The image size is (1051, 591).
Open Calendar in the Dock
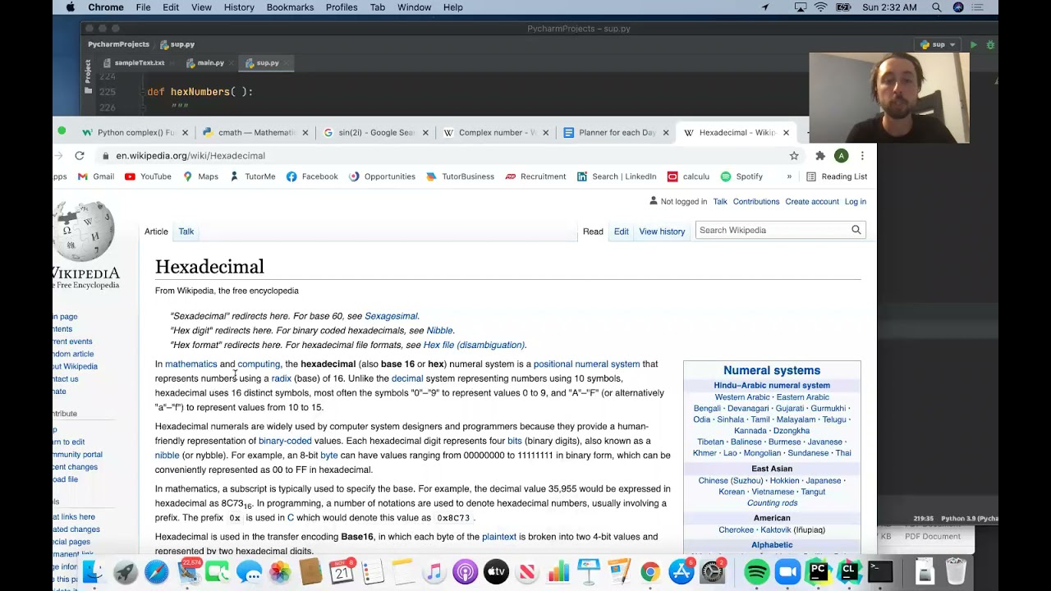[342, 571]
